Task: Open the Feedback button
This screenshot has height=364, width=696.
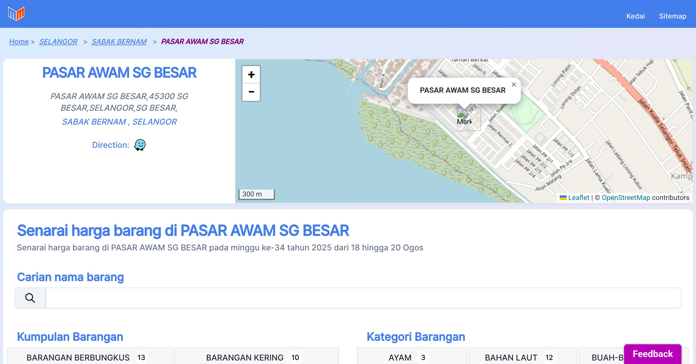Action: tap(652, 354)
